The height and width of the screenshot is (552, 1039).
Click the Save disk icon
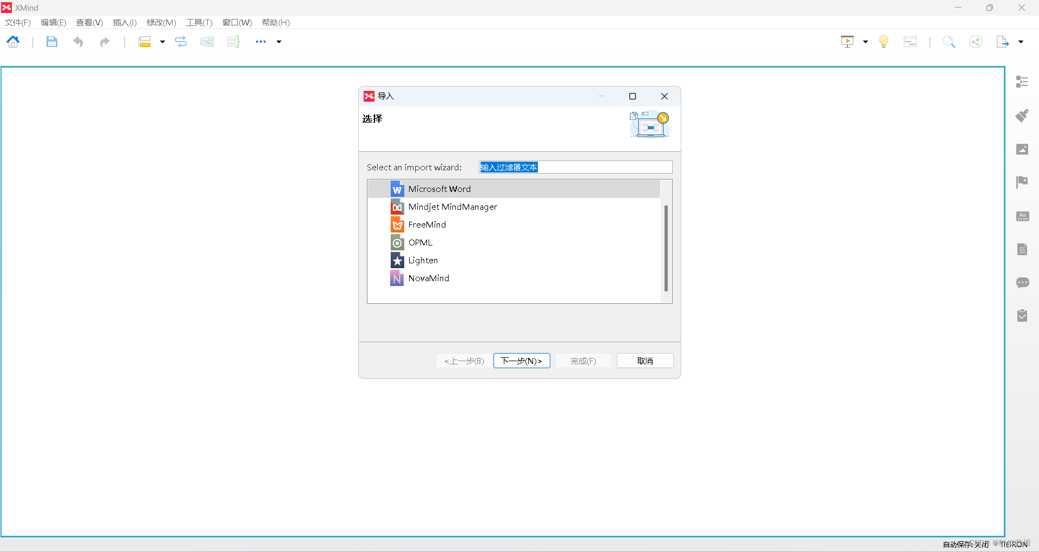tap(51, 42)
